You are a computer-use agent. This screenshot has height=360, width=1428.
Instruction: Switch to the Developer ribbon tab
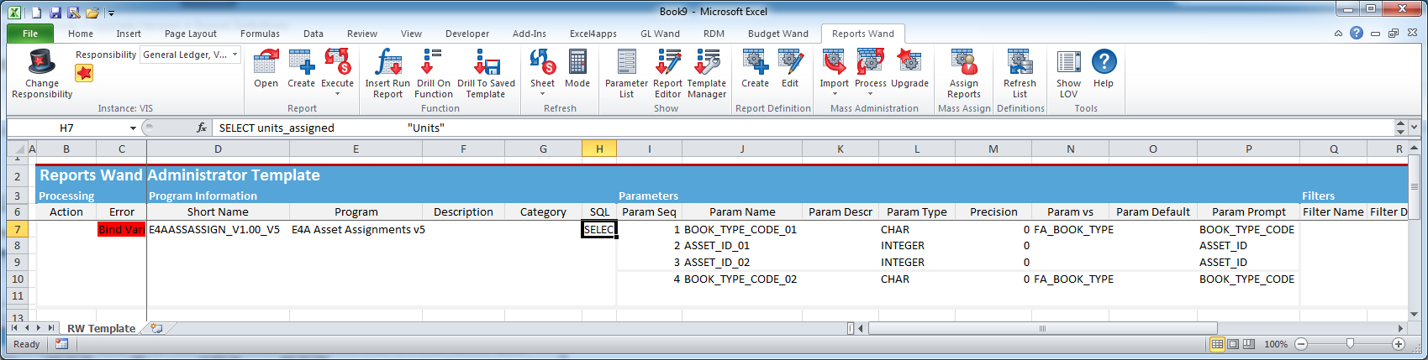pyautogui.click(x=467, y=34)
